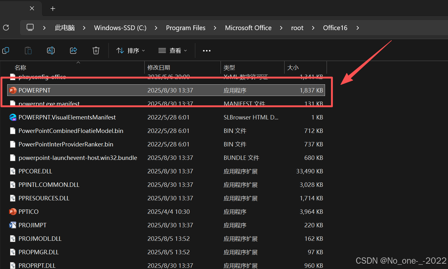Select powerpoint-launchevent-host.win32.bundle file name
Image resolution: width=448 pixels, height=269 pixels.
click(78, 158)
